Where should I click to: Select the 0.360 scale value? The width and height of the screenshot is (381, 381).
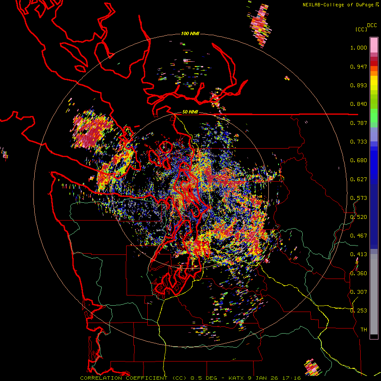click(x=359, y=273)
